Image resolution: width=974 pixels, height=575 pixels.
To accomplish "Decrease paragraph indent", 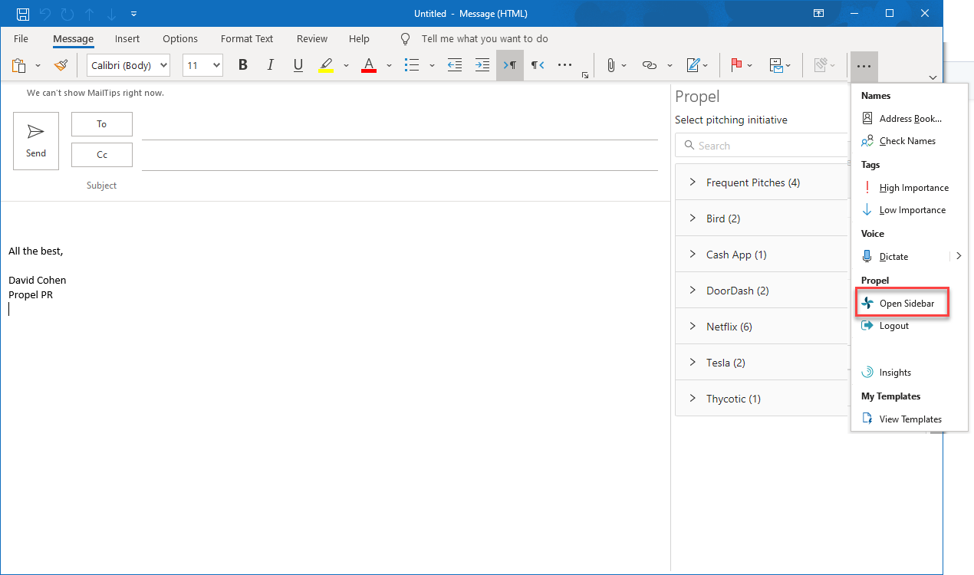I will tap(455, 66).
